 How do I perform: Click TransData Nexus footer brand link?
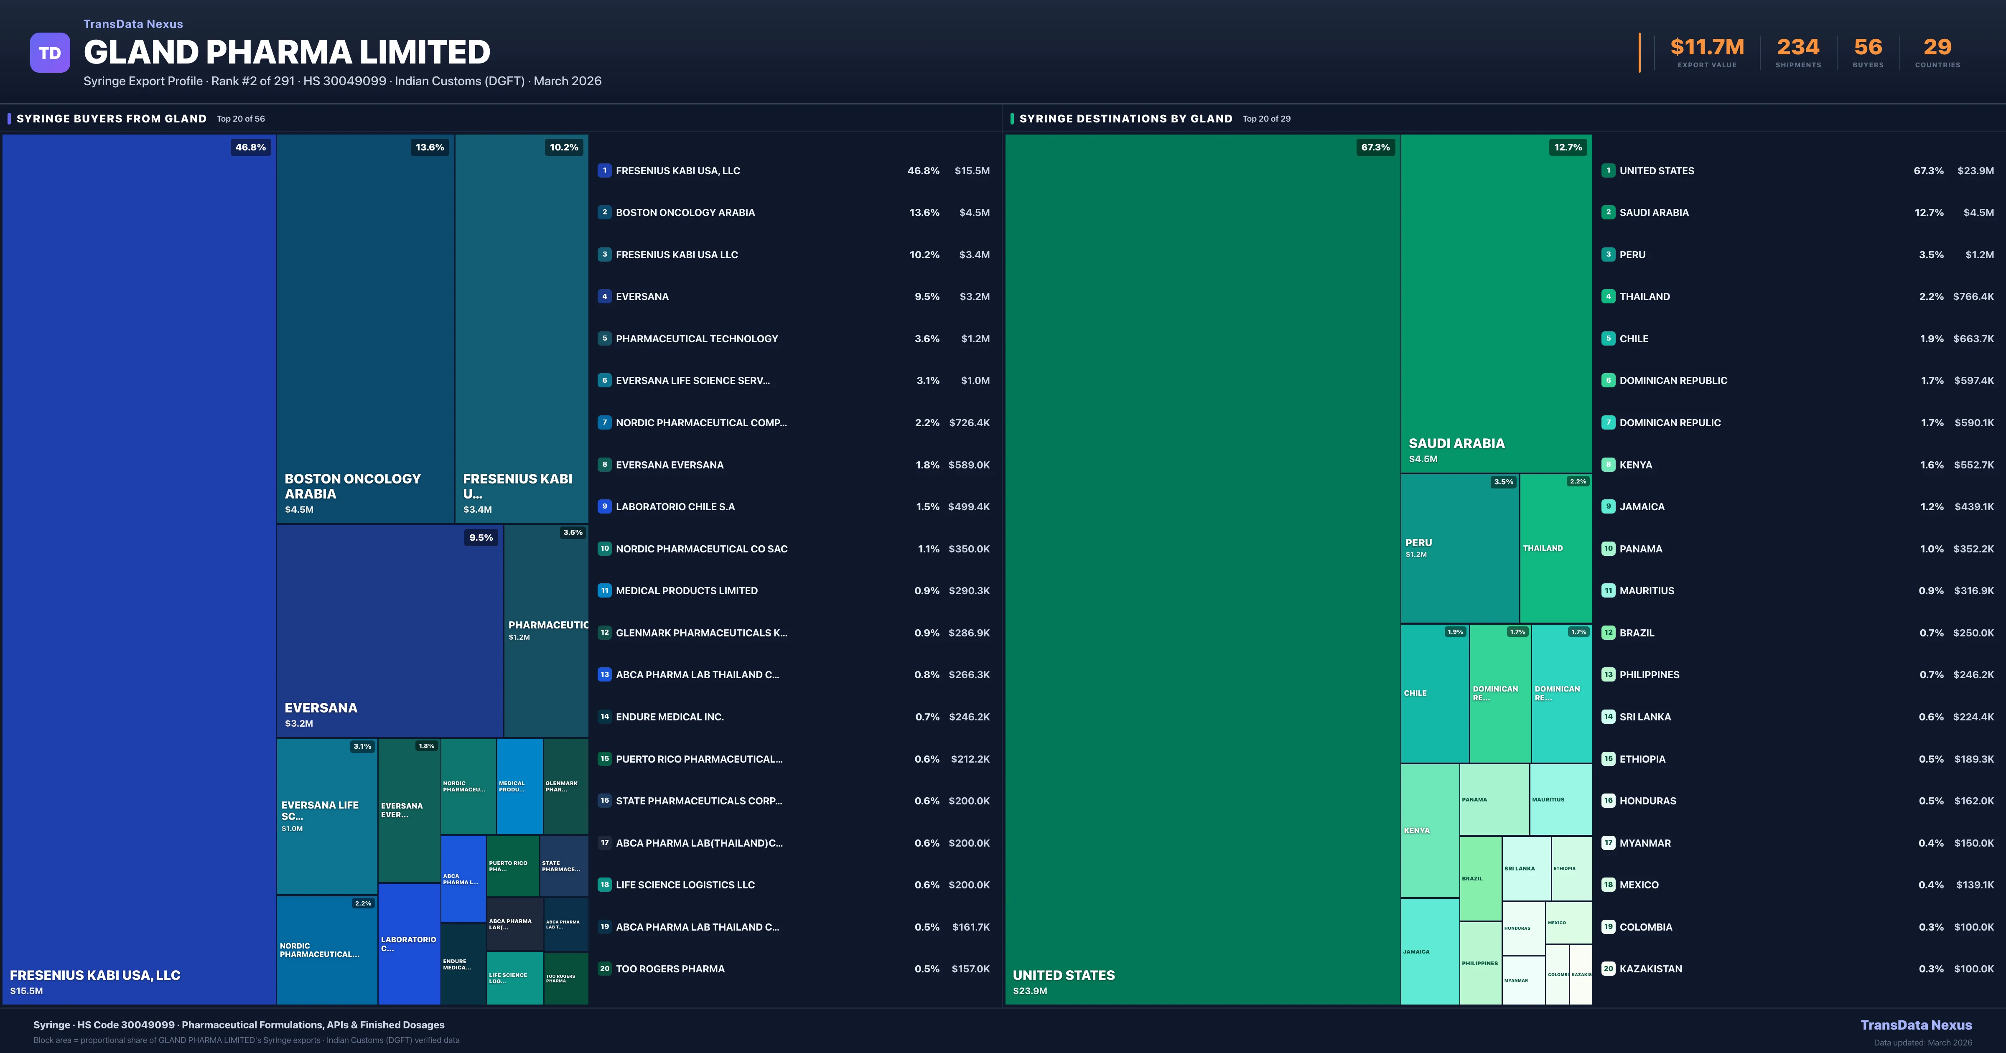(x=1916, y=1025)
